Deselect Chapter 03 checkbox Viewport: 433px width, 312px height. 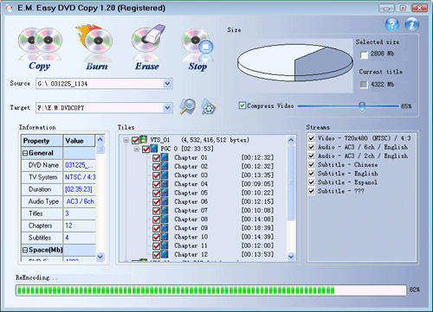pos(156,175)
